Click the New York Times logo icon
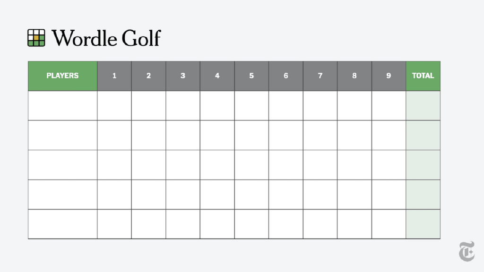Viewport: 484px width, 272px height. [x=466, y=251]
